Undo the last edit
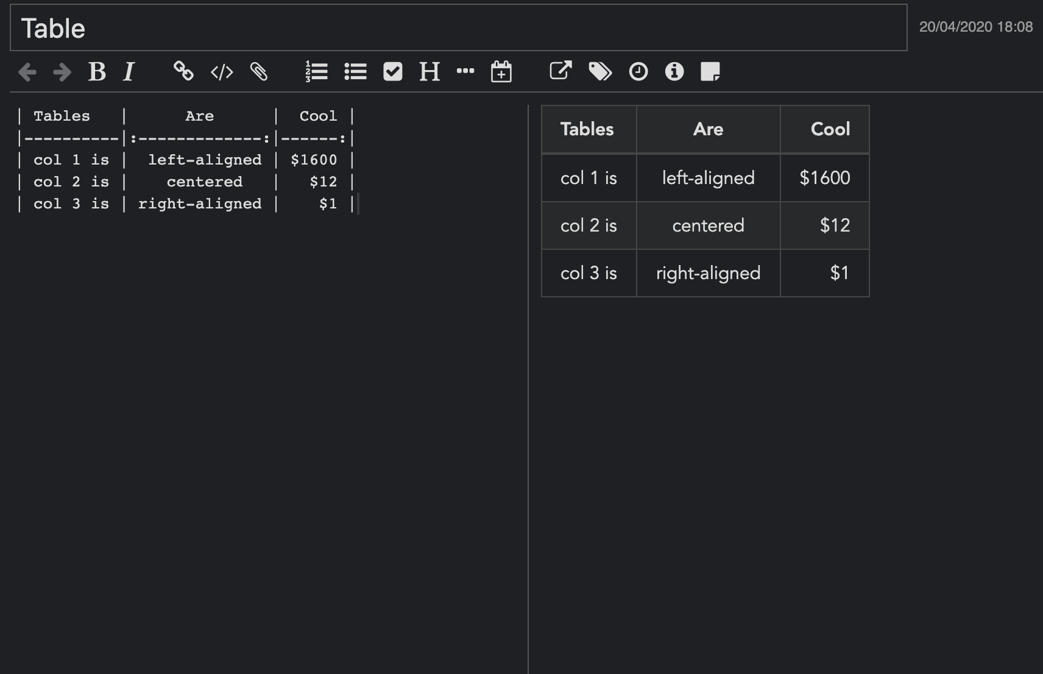The width and height of the screenshot is (1043, 674). [27, 72]
